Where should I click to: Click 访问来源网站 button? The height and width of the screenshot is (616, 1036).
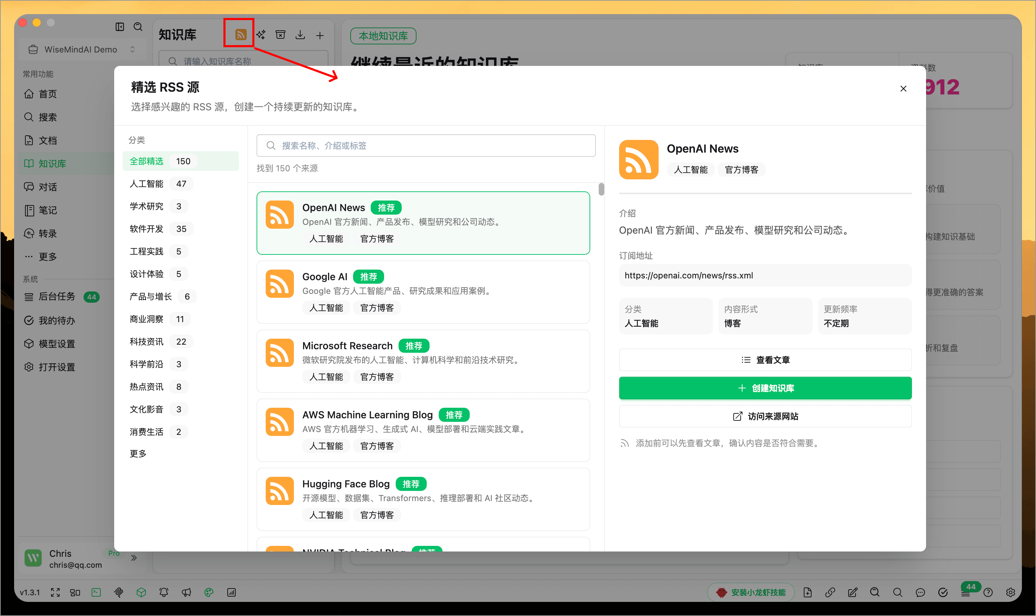pos(765,416)
